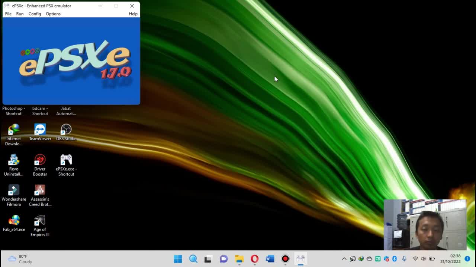
Task: Open the Options menu in ePSXe
Action: (x=53, y=14)
